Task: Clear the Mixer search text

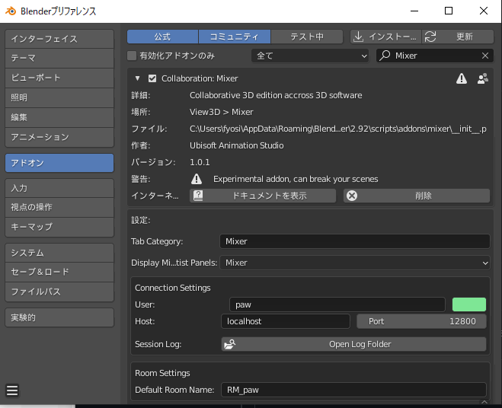Action: pyautogui.click(x=485, y=56)
